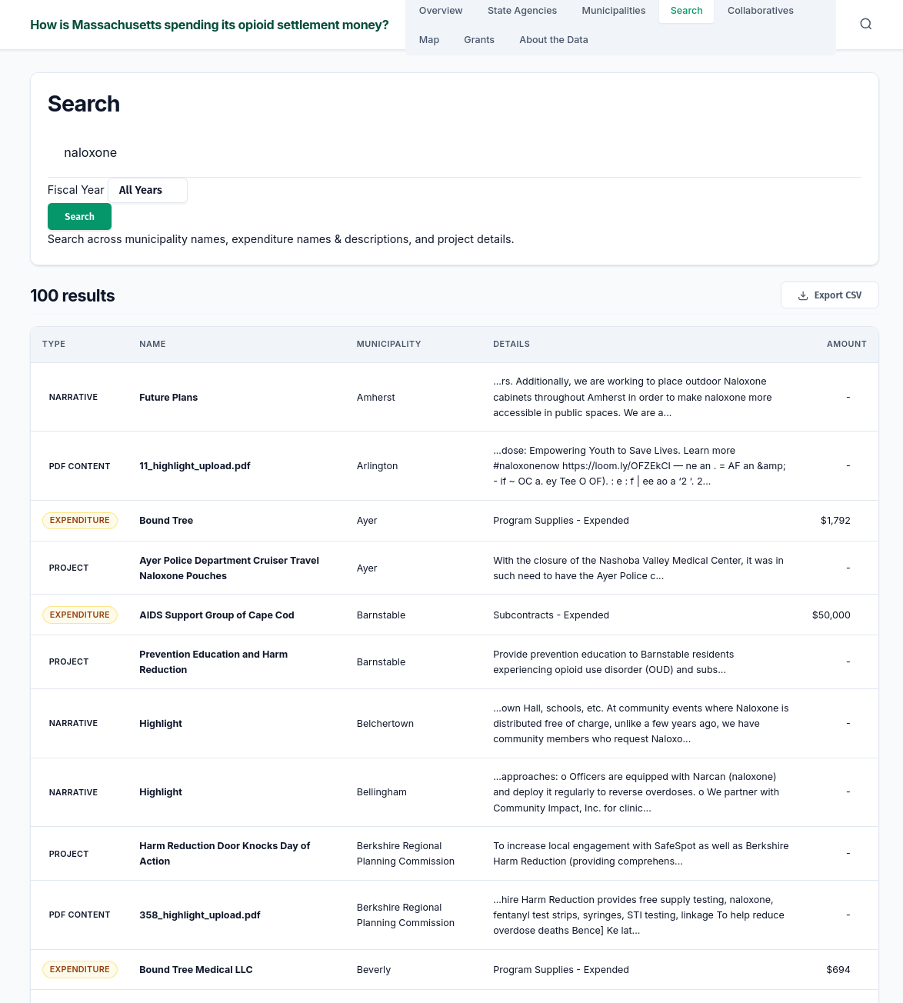This screenshot has height=1003, width=903.
Task: Open 'Bound Tree Medical LLC' Beverly expenditure
Action: coord(195,969)
